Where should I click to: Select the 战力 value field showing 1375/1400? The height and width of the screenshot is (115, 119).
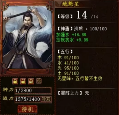pyautogui.click(x=28, y=99)
